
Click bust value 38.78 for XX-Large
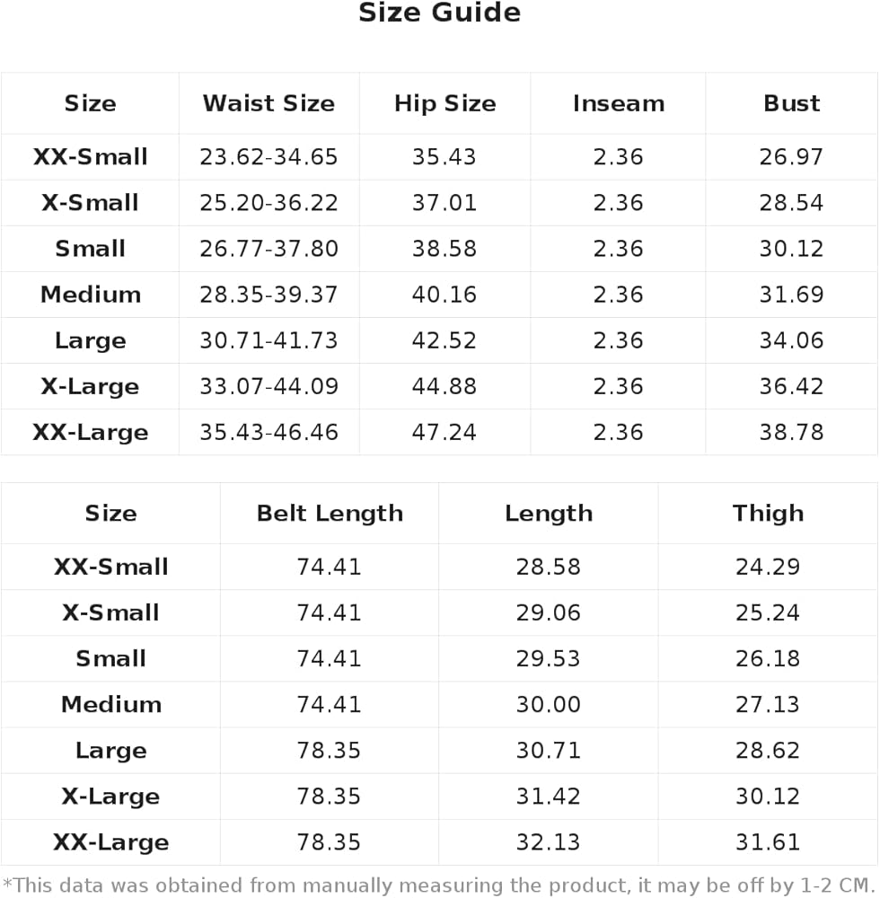pos(791,432)
